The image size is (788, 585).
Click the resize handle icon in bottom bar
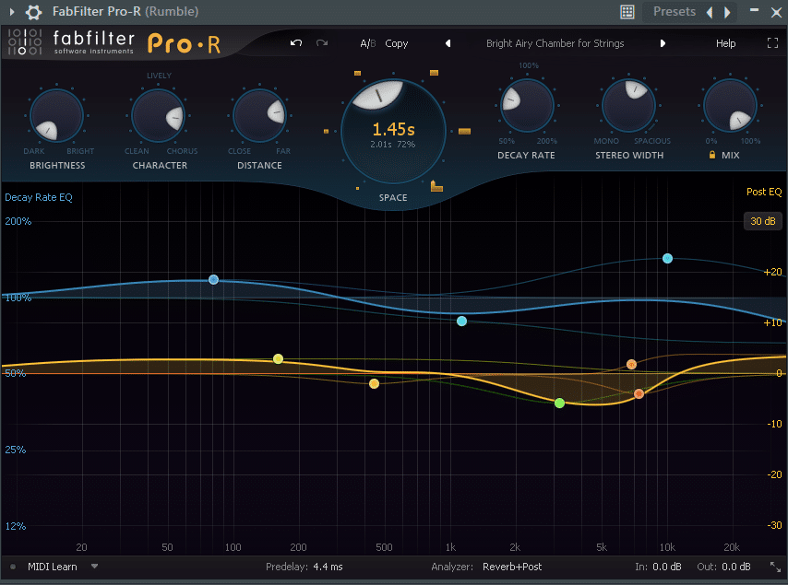click(775, 567)
